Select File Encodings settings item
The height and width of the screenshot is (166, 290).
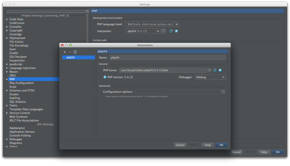(19, 45)
